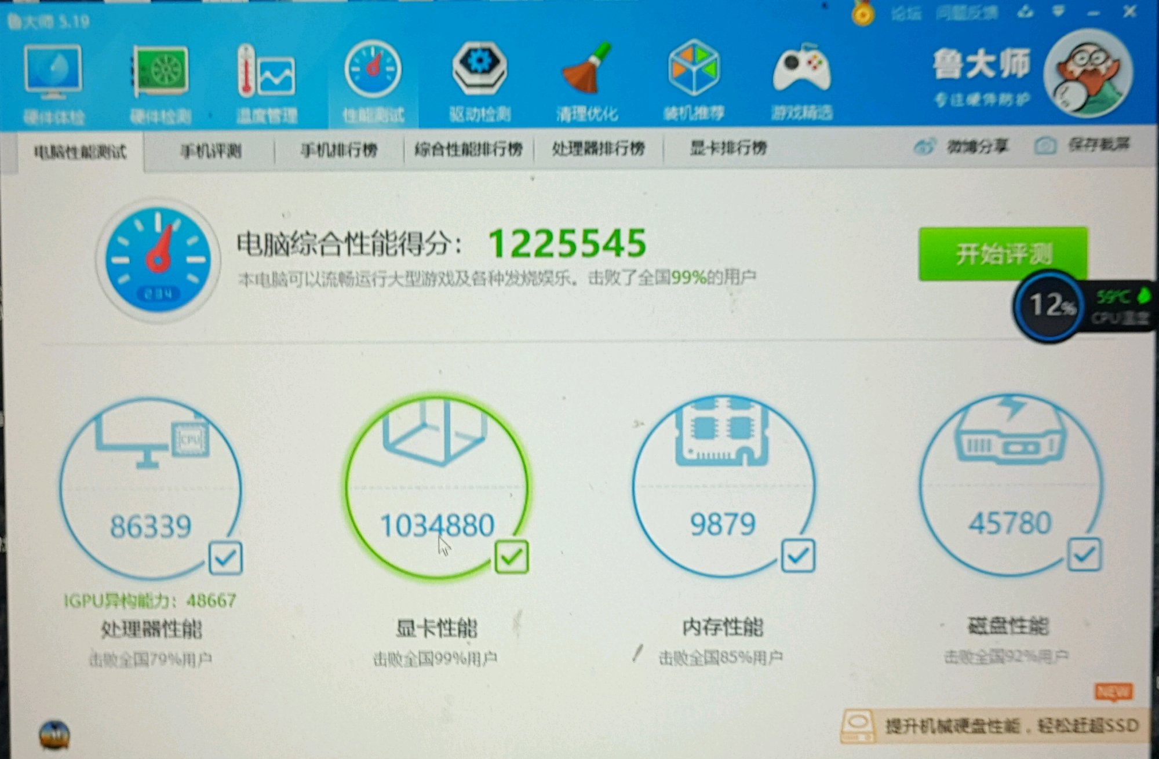Click the hard disk icon in SSD banner

(x=858, y=726)
